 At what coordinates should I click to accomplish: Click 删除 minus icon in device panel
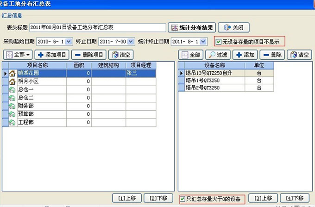[272, 55]
